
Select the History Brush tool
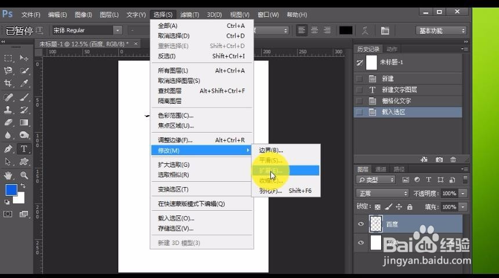coord(24,110)
